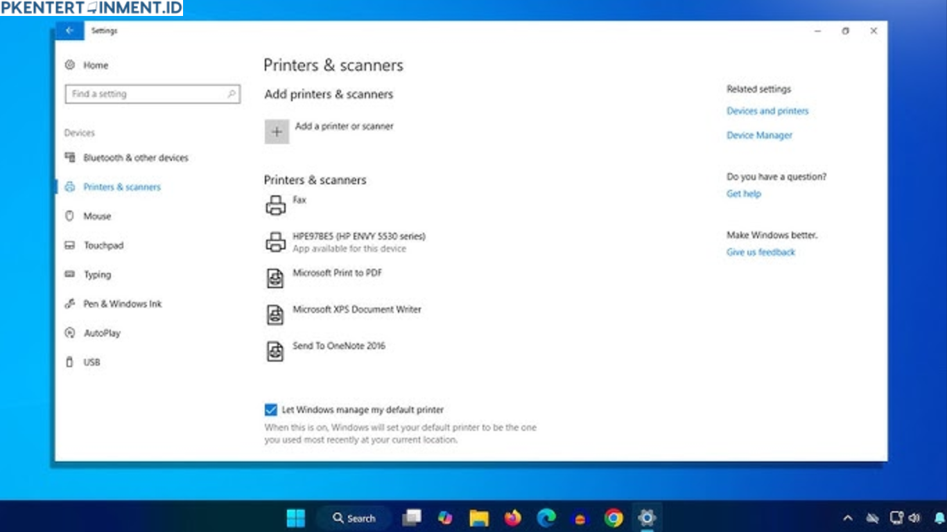Uncheck Let Windows manage my default printer
This screenshot has height=532, width=947.
point(270,409)
